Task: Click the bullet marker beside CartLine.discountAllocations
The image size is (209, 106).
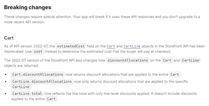Action: pyautogui.click(x=6, y=82)
